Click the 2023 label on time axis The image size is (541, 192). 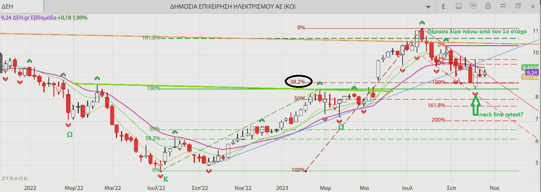tap(282, 188)
